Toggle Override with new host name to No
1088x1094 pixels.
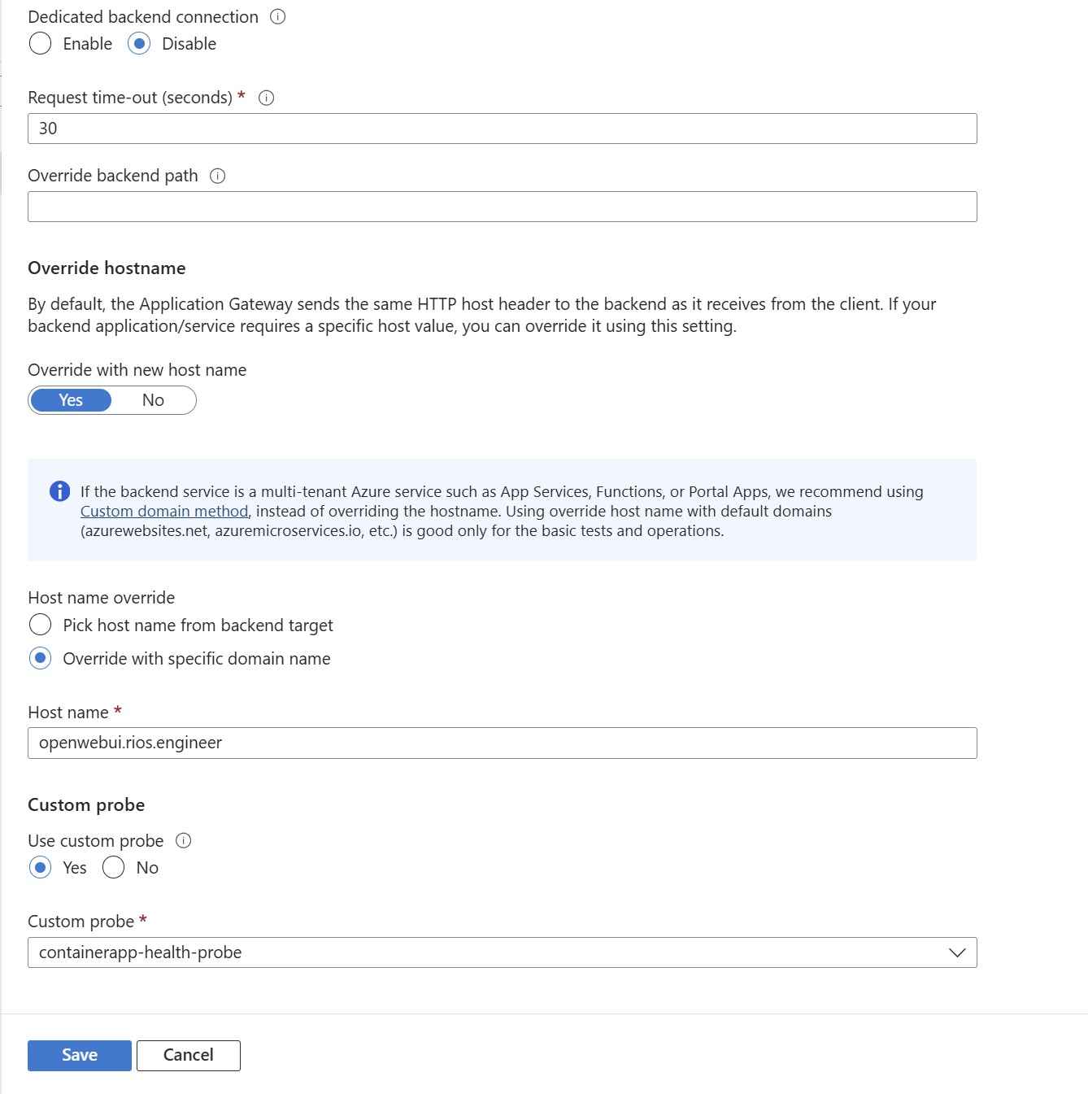click(x=153, y=400)
